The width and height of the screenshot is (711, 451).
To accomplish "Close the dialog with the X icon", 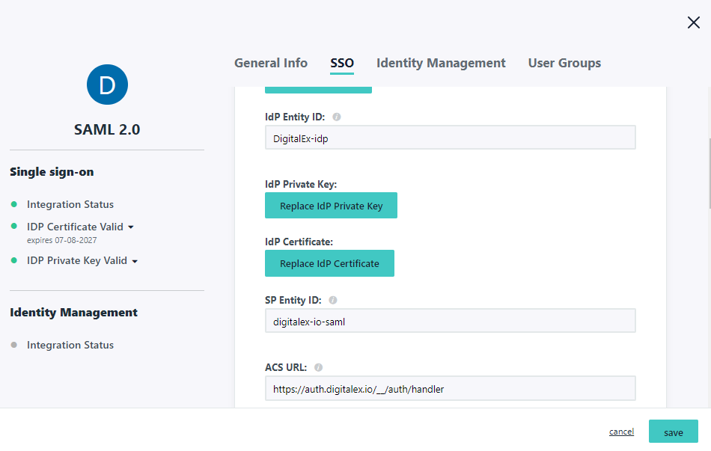I will 693,23.
